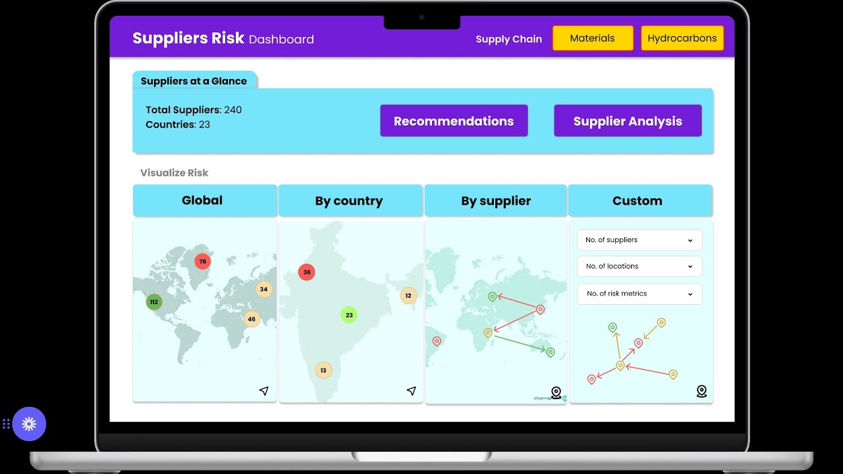Click the drag handle dots beside purple widget

pos(6,424)
